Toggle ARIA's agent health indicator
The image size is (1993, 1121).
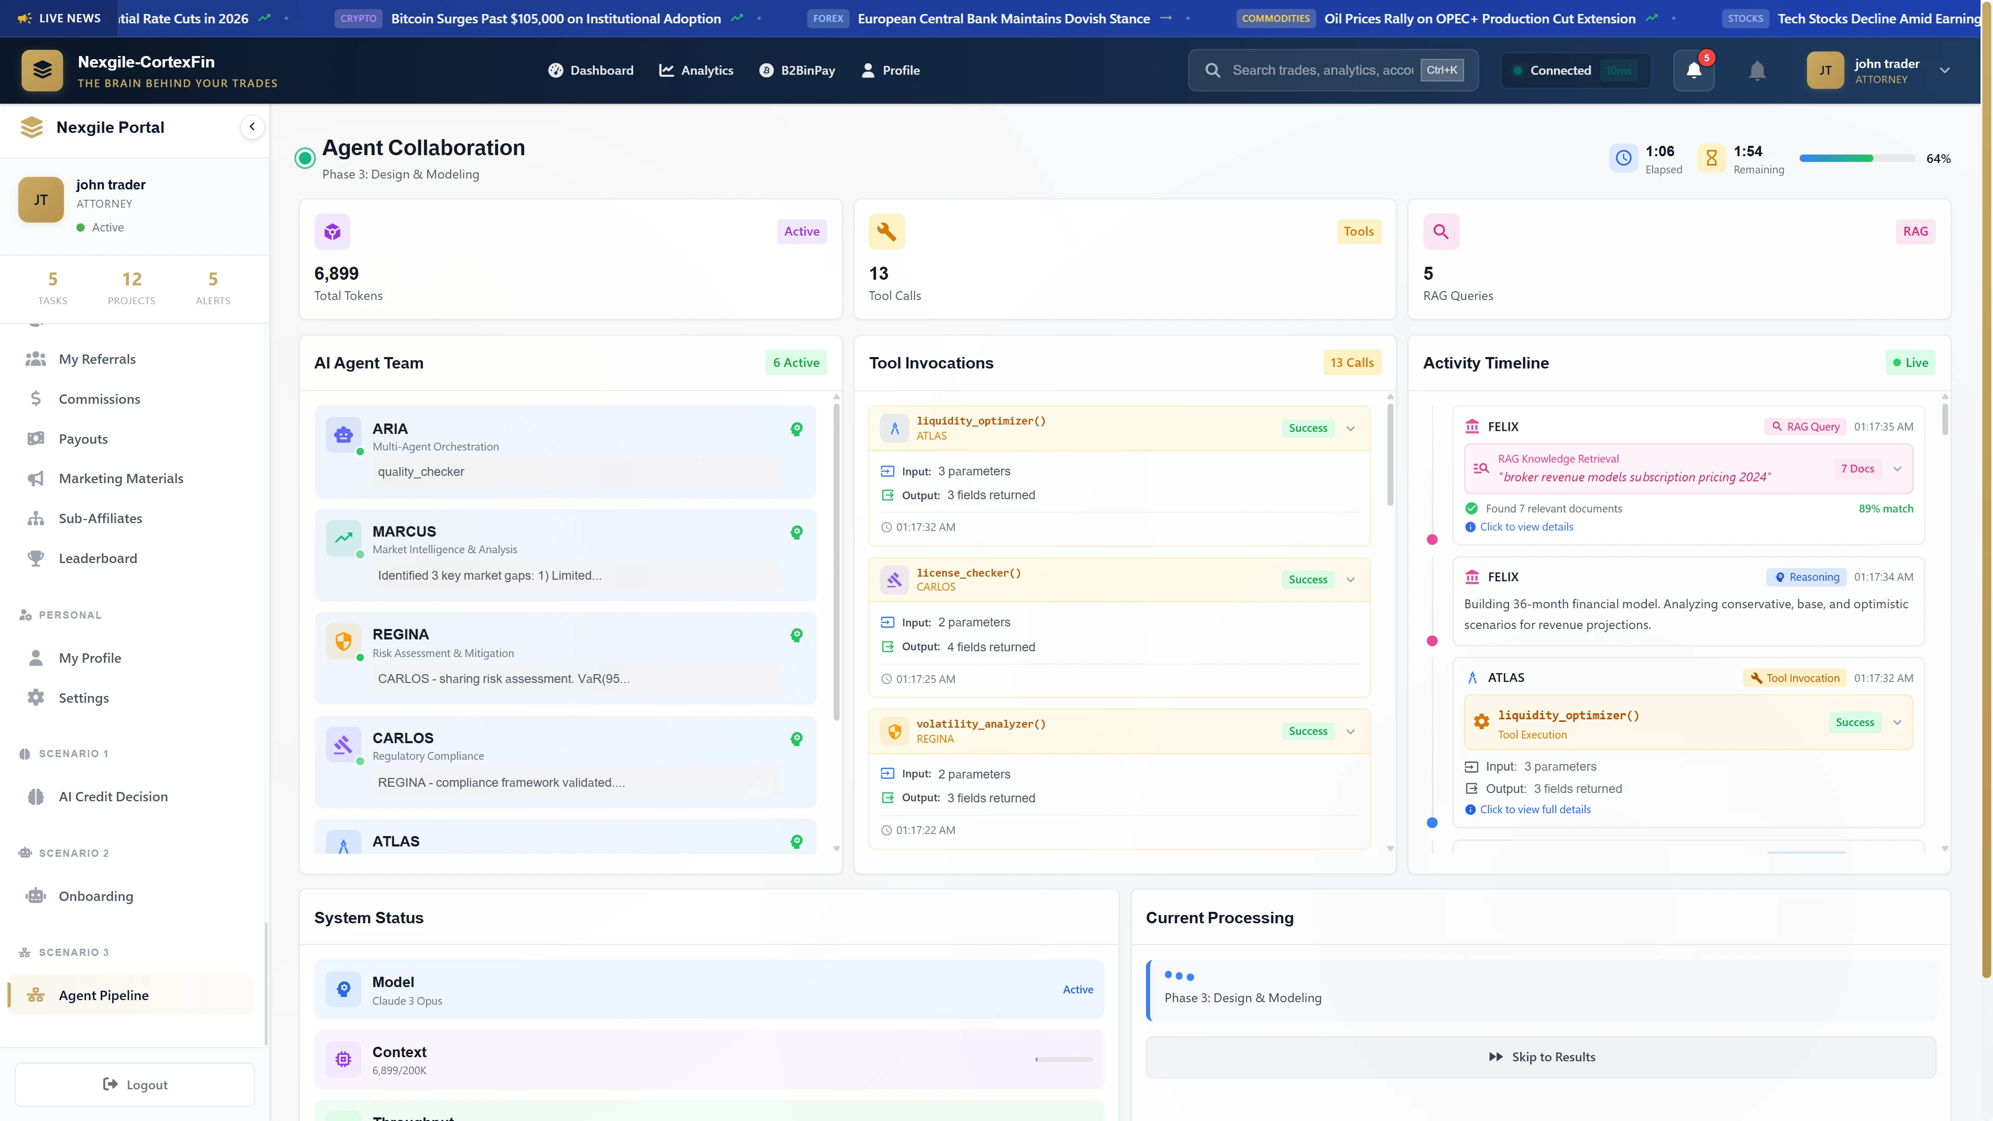[797, 429]
